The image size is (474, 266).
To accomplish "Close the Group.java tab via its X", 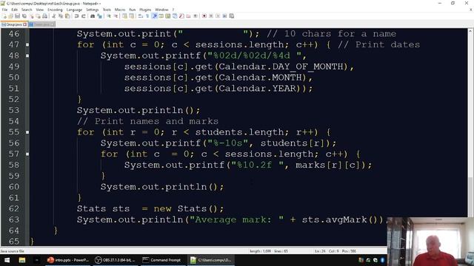I will point(24,24).
